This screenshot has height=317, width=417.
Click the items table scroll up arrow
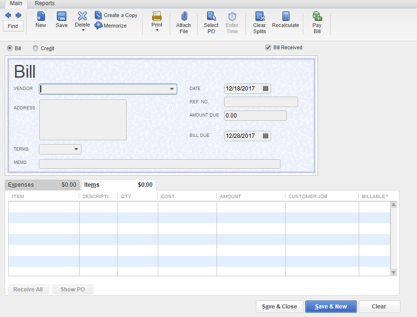(394, 205)
